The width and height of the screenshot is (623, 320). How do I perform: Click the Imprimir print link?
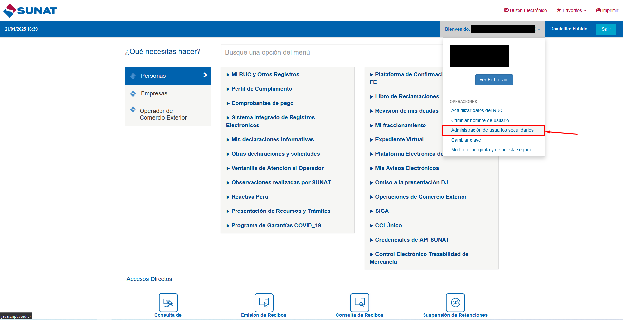(607, 10)
